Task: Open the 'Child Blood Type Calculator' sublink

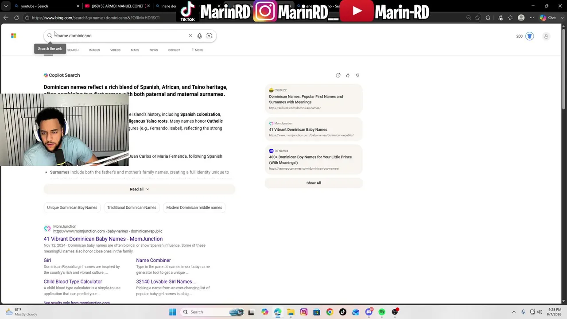Action: (73, 282)
